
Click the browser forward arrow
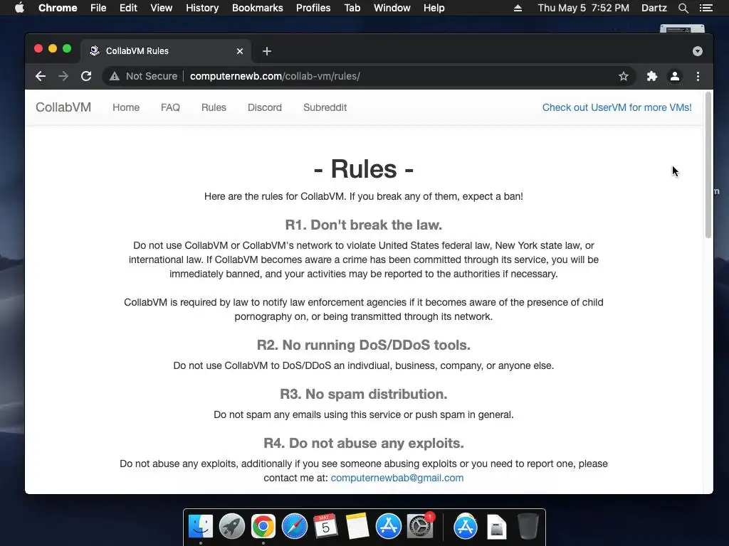[x=63, y=76]
